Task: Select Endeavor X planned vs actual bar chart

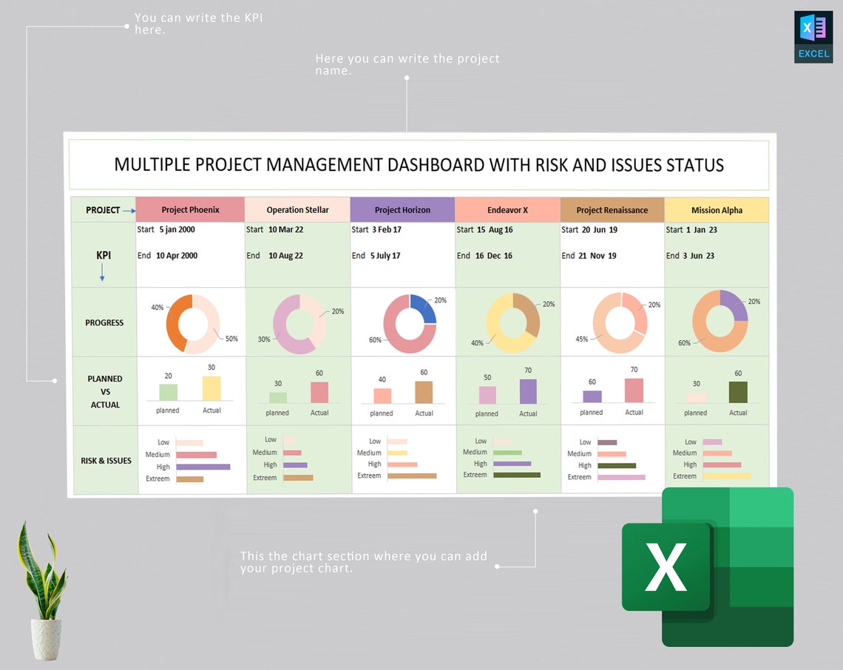Action: [x=507, y=390]
